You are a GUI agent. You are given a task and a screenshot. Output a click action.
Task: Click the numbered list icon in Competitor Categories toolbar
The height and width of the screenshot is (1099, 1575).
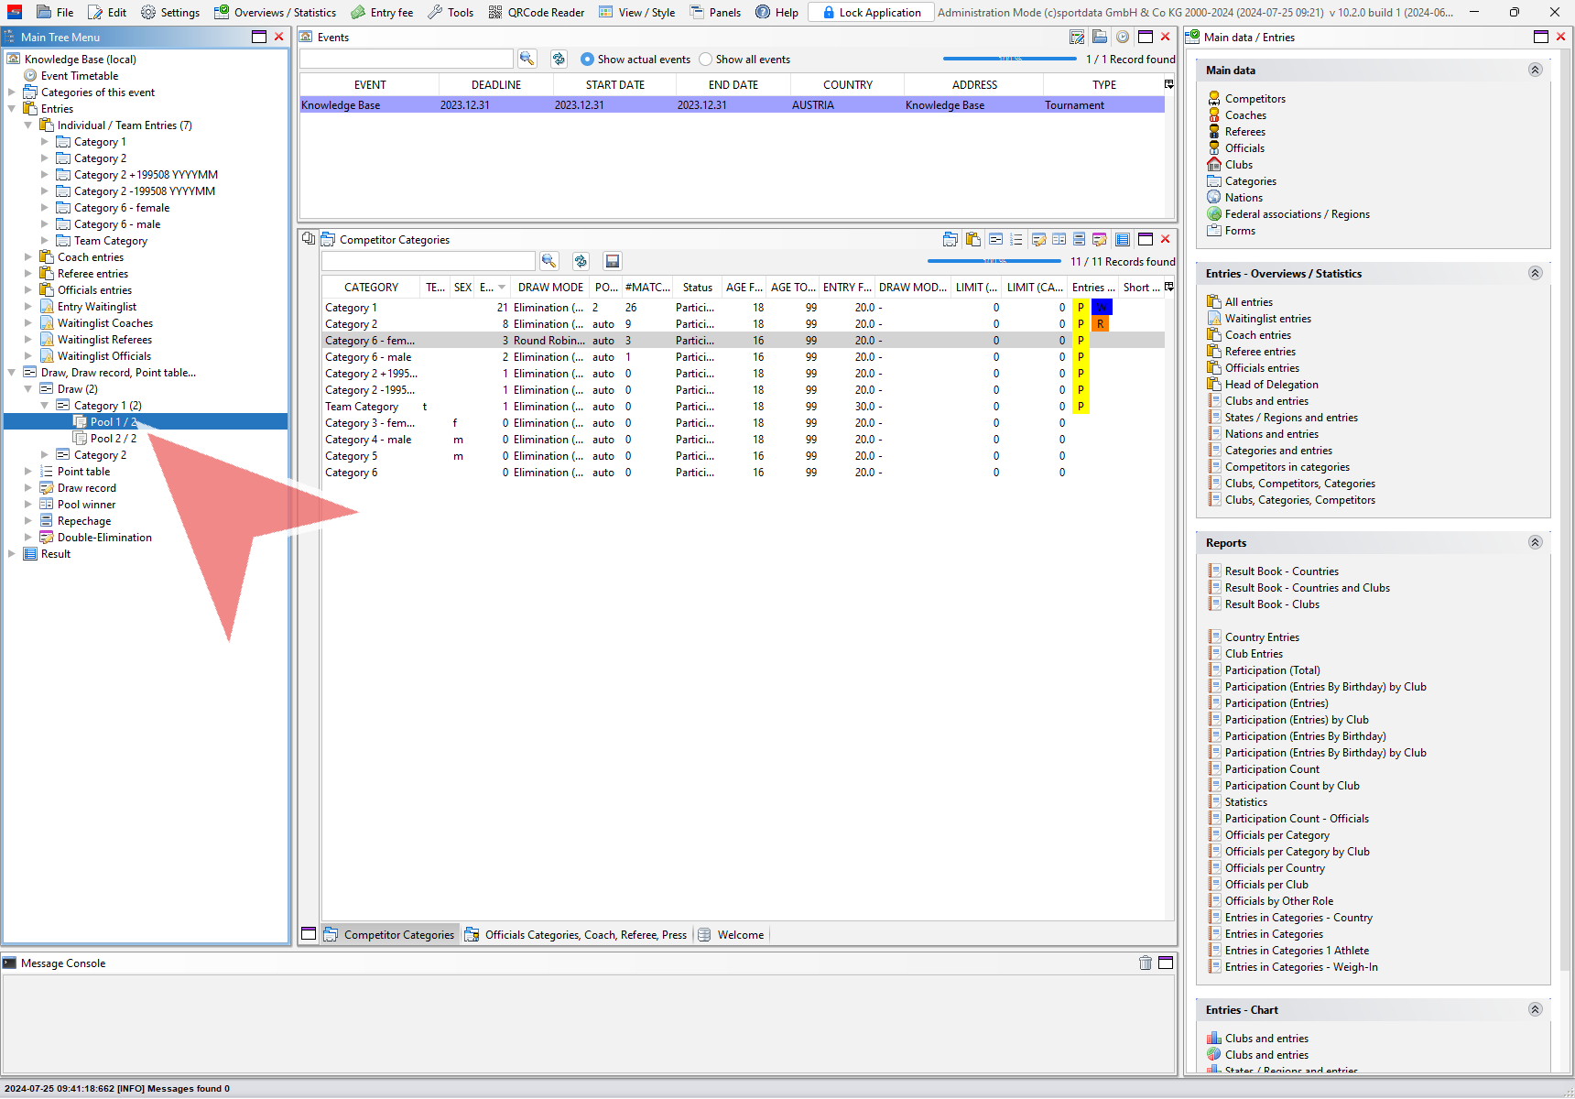pyautogui.click(x=1016, y=239)
